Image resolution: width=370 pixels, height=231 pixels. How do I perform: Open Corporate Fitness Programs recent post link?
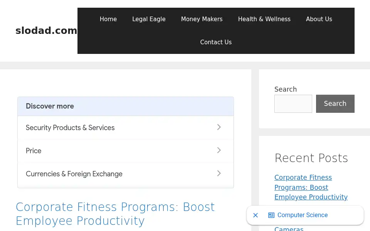click(x=311, y=187)
